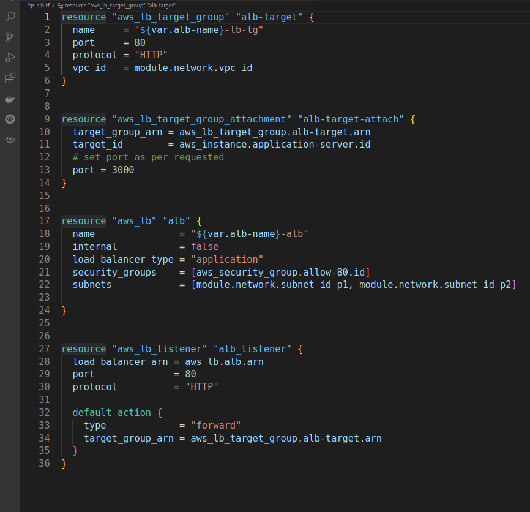Viewport: 530px width, 512px height.
Task: Open the Run and Debug view
Action: pos(10,58)
